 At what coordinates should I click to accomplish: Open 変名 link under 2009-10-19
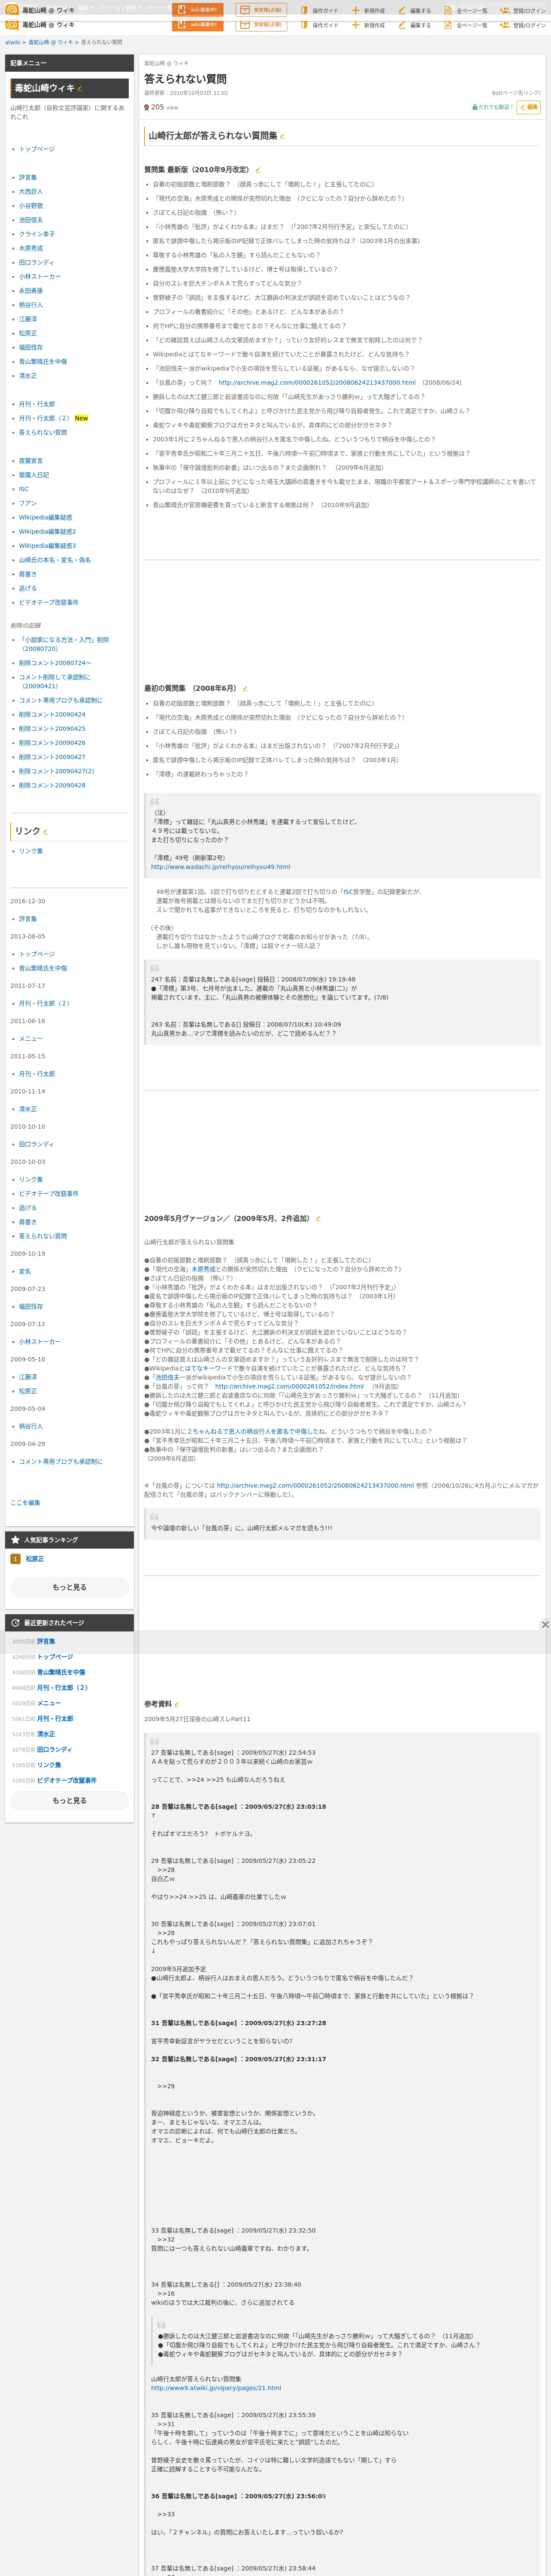pos(25,1272)
